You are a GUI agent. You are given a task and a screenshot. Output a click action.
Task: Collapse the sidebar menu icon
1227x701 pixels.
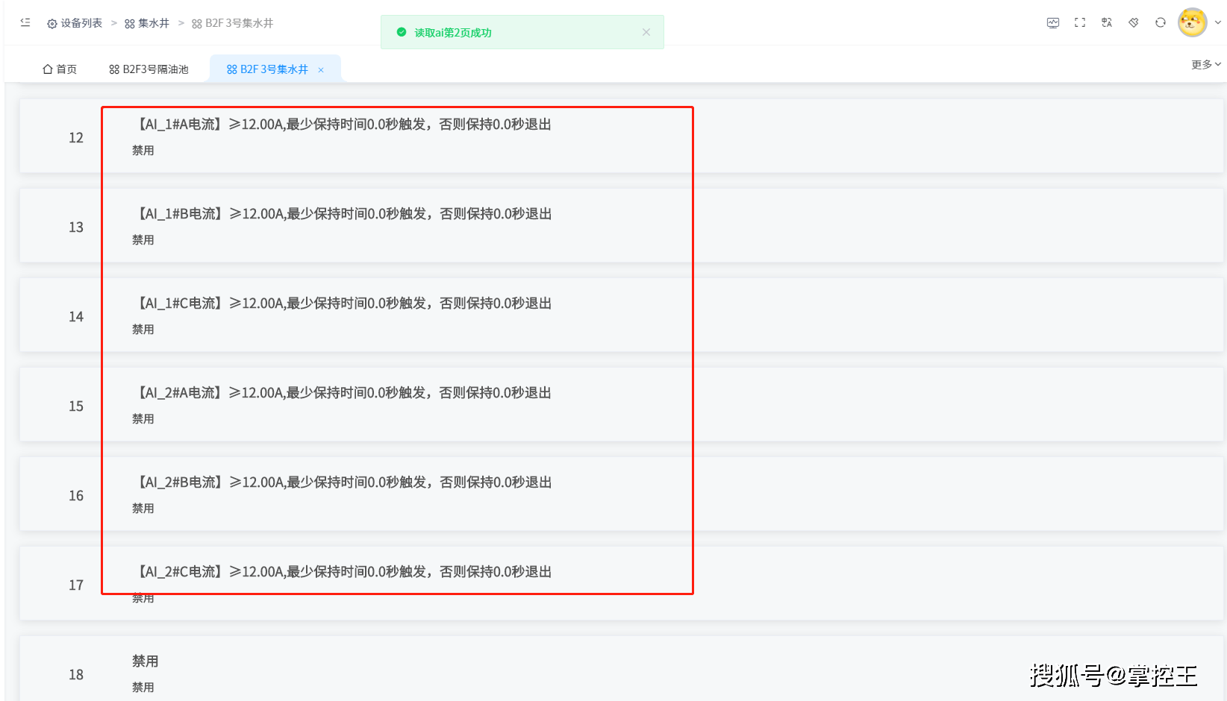(x=25, y=23)
